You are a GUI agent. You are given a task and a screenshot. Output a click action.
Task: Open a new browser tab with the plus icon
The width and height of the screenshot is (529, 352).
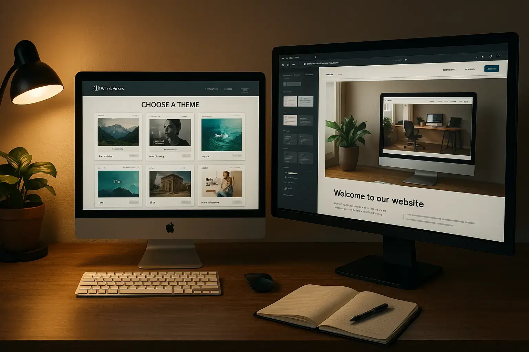point(316,57)
